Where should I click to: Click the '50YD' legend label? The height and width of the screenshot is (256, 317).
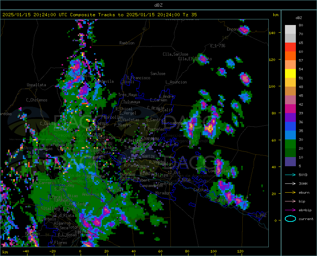pyautogui.click(x=303, y=175)
